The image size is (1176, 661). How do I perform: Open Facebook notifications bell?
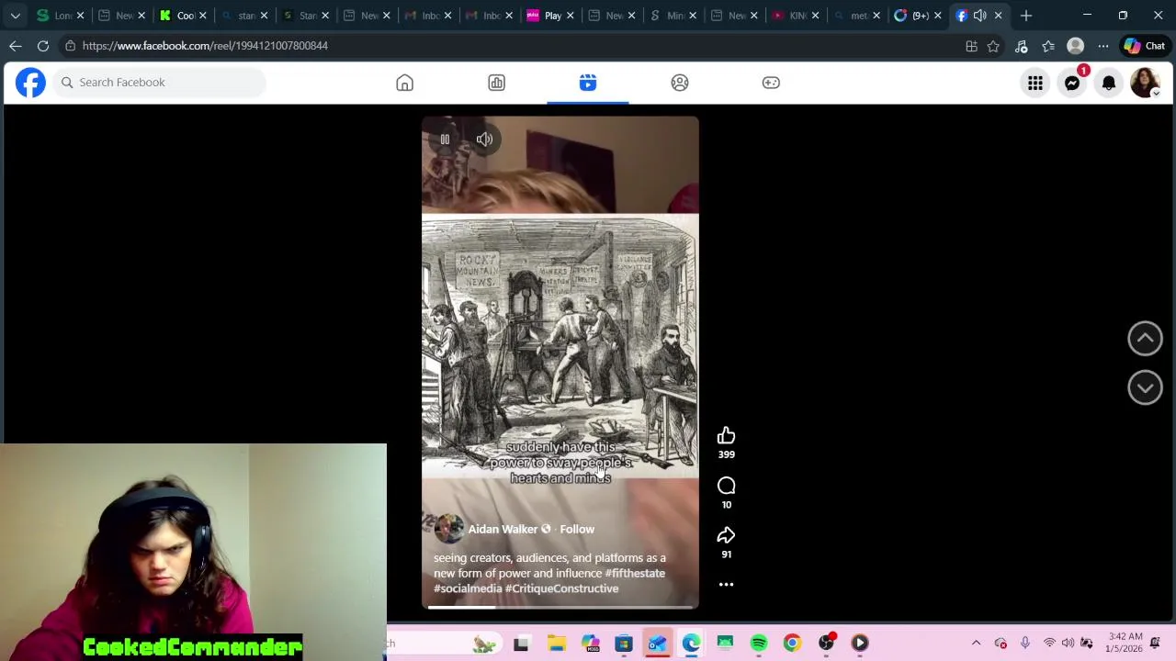(x=1109, y=83)
